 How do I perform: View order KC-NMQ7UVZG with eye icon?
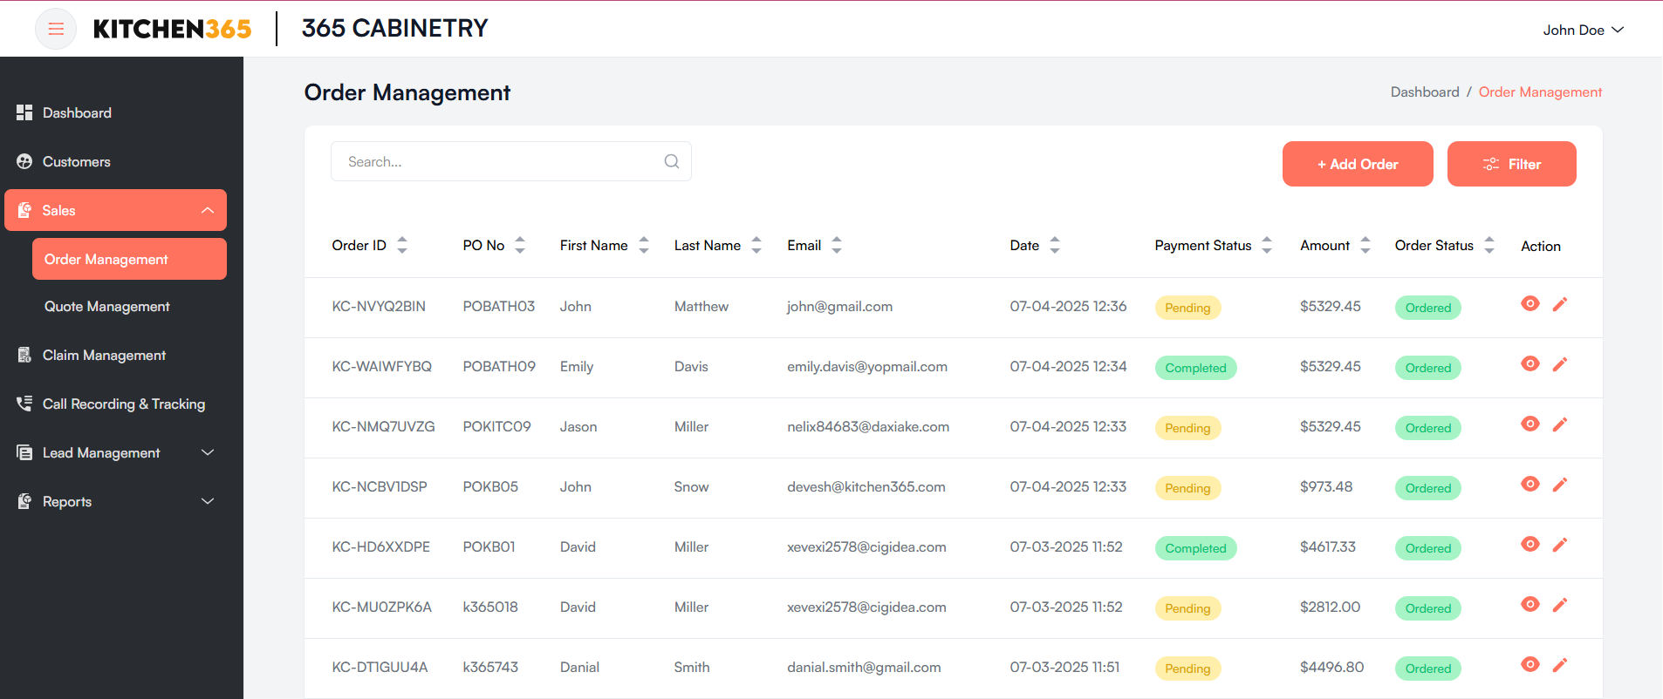[1530, 424]
